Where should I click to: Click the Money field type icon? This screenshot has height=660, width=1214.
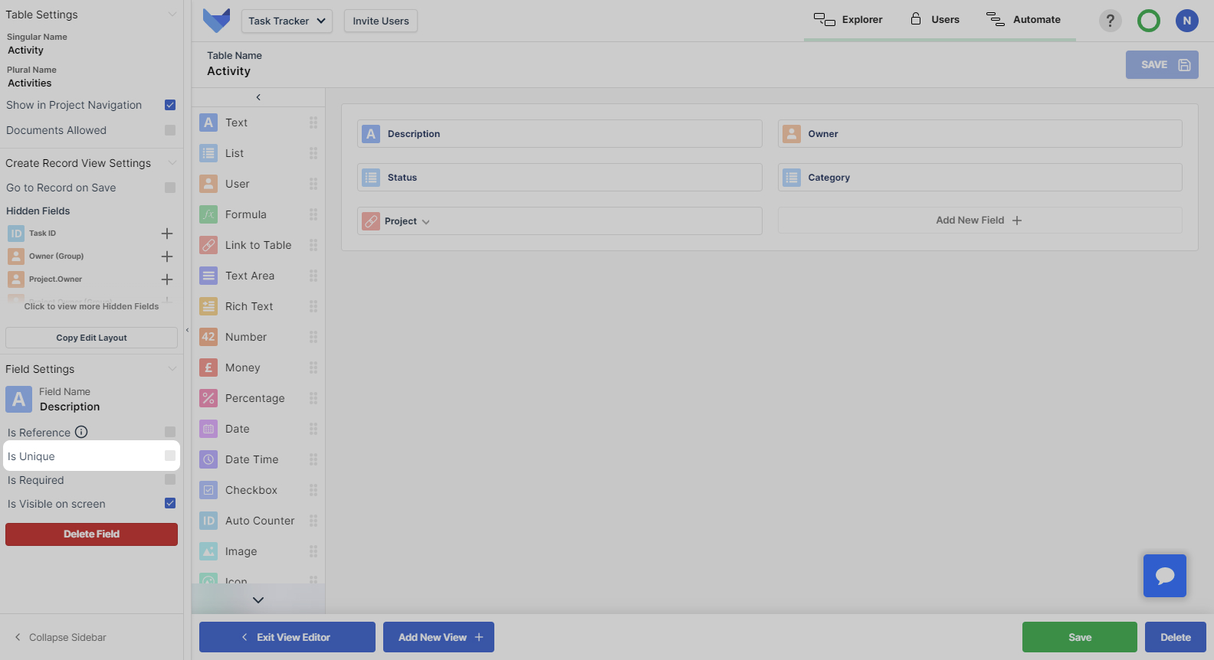(x=208, y=368)
